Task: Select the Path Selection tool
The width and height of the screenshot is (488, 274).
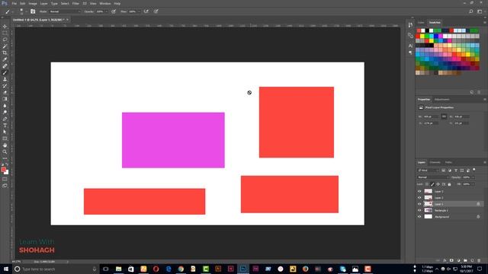Action: [x=5, y=132]
